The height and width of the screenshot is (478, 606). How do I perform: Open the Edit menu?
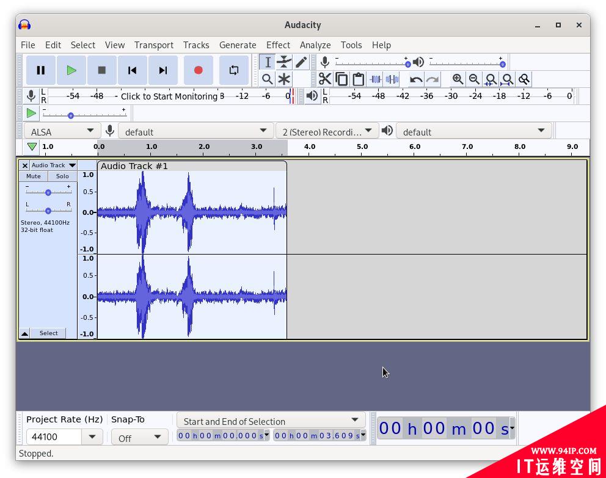pyautogui.click(x=53, y=45)
